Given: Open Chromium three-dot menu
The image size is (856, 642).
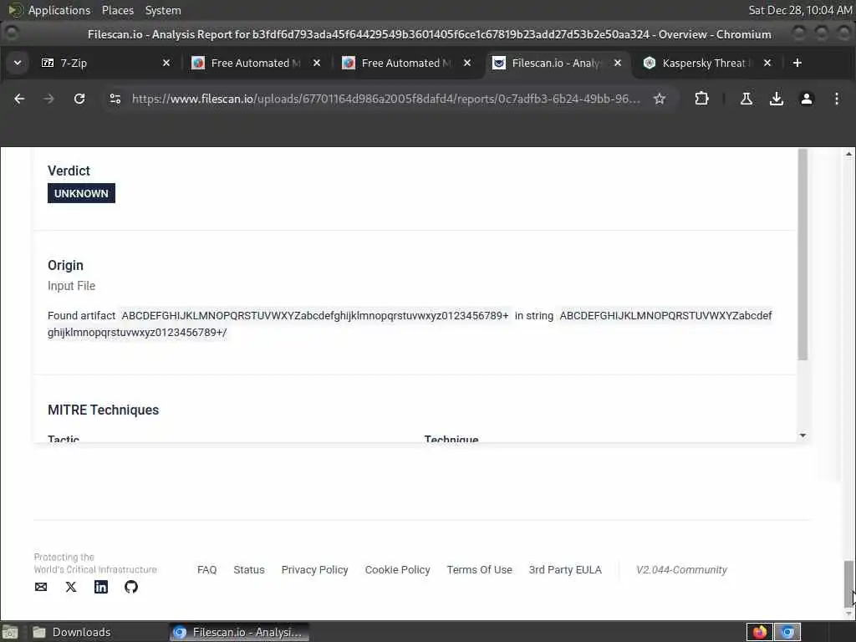Looking at the screenshot, I should click(836, 99).
